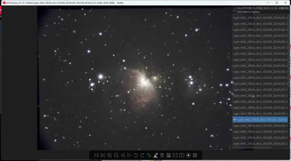Collapse the Fits file list panel via list icon
This screenshot has width=291, height=161.
pyautogui.click(x=235, y=10)
